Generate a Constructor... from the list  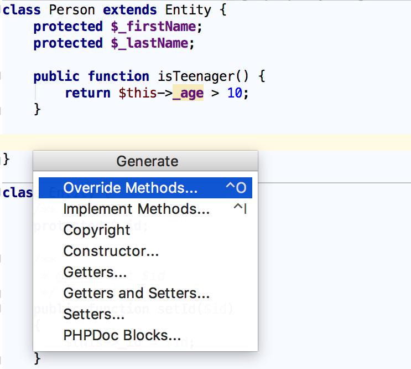[x=111, y=251]
